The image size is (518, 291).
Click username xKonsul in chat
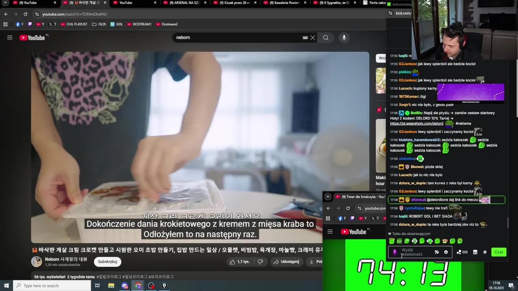[x=418, y=200]
